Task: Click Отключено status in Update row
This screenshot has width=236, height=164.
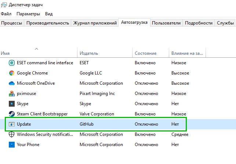Action: pyautogui.click(x=146, y=124)
